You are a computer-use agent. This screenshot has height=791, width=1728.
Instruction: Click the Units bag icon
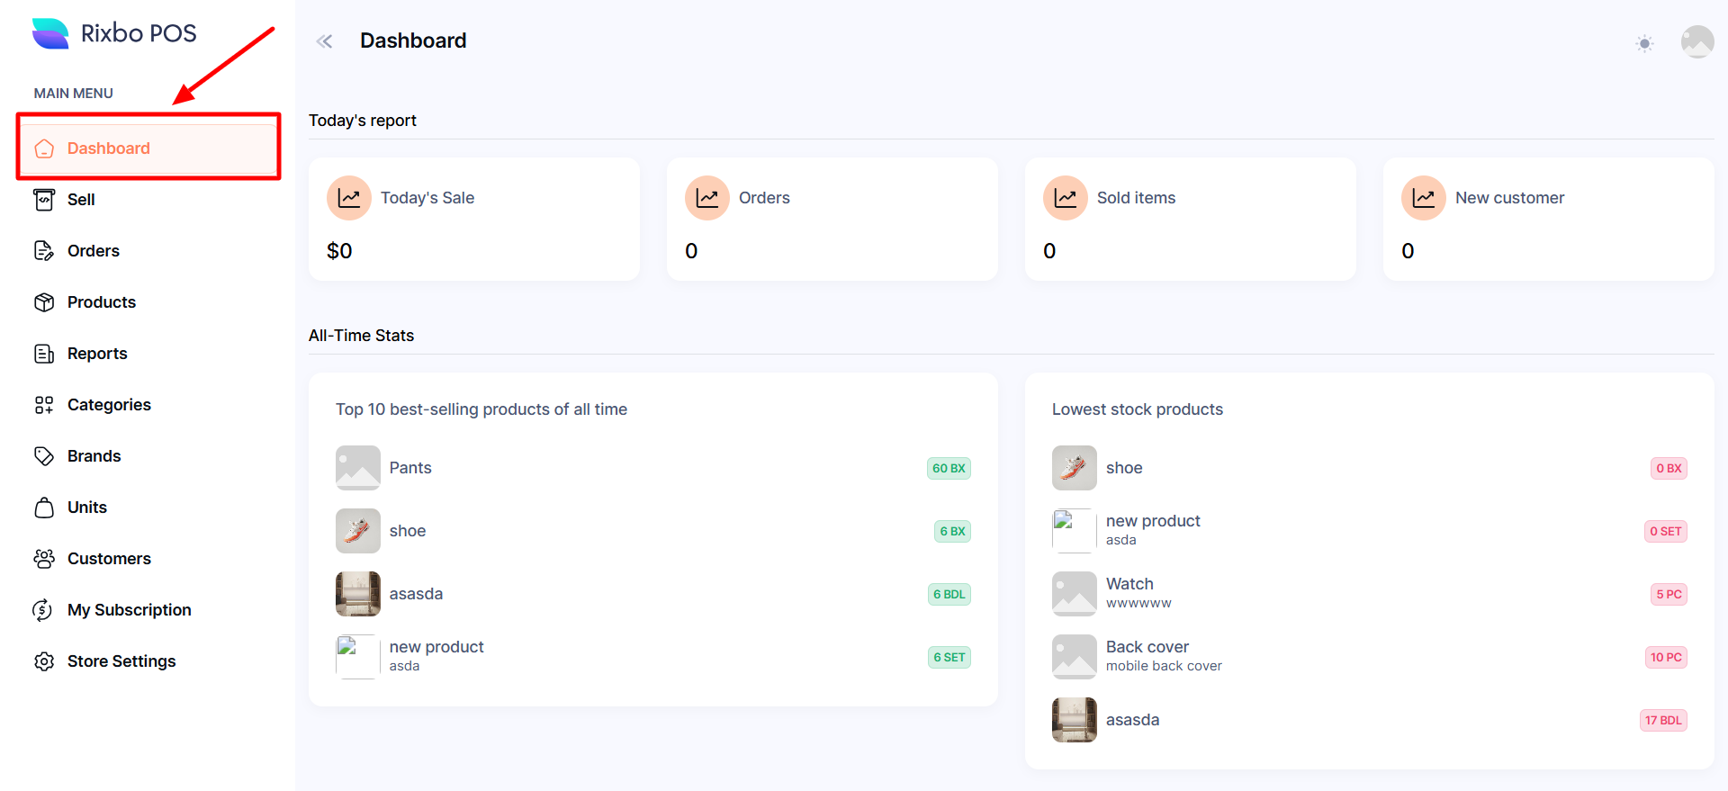tap(44, 508)
